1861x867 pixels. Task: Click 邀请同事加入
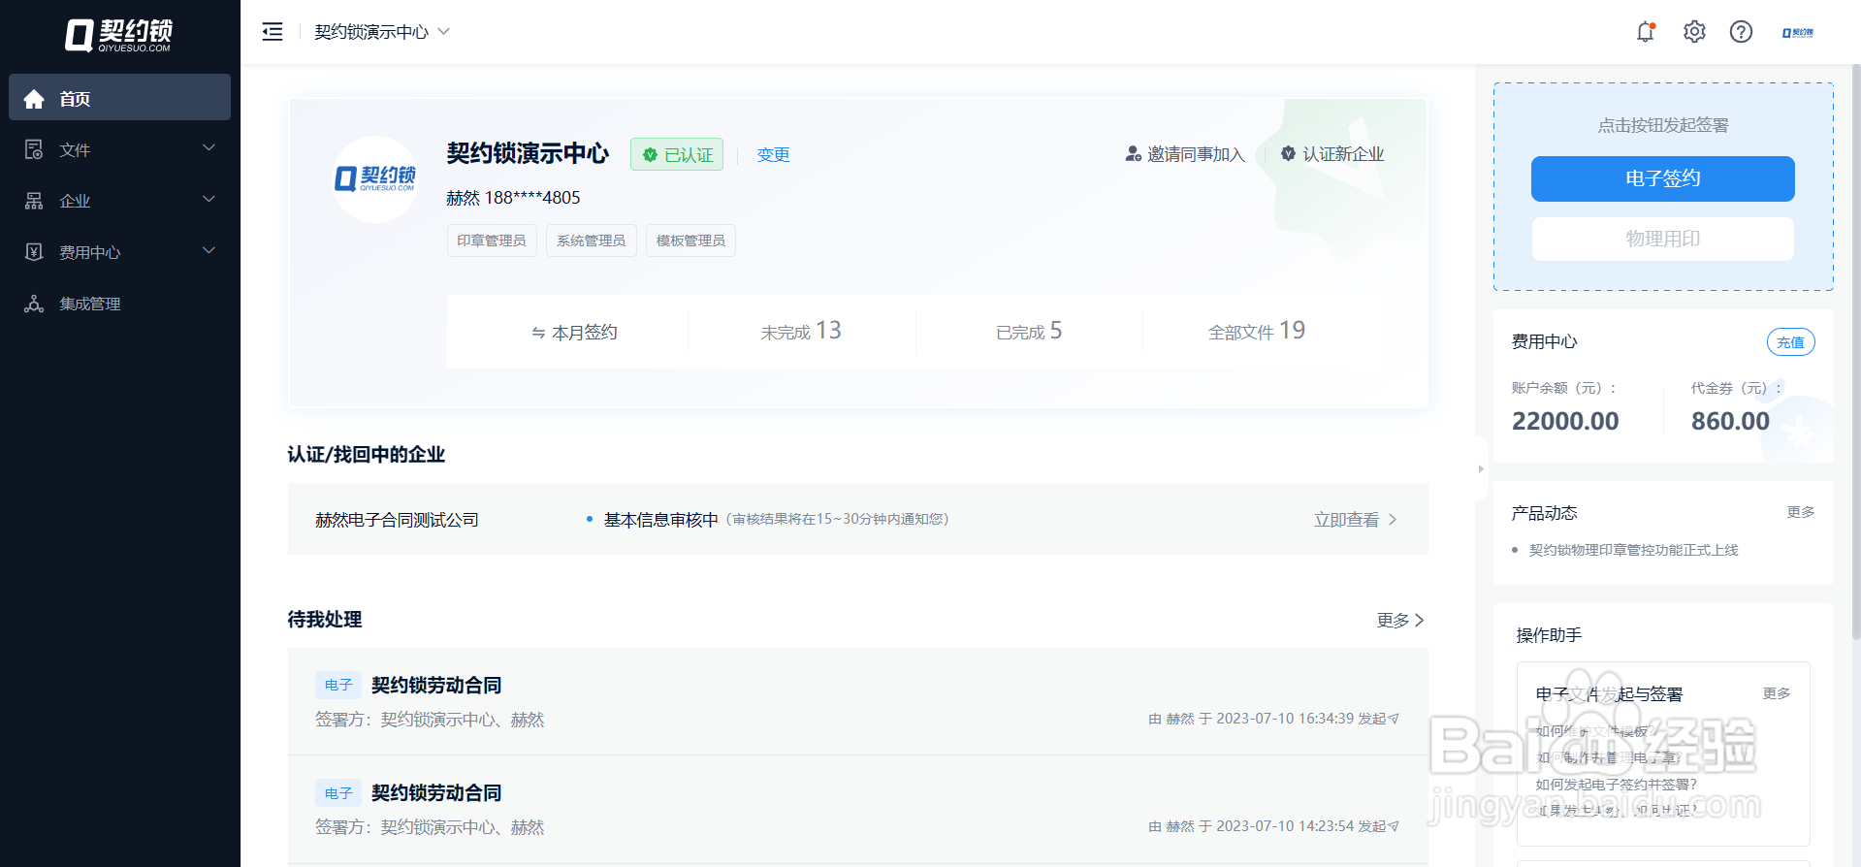1185,154
